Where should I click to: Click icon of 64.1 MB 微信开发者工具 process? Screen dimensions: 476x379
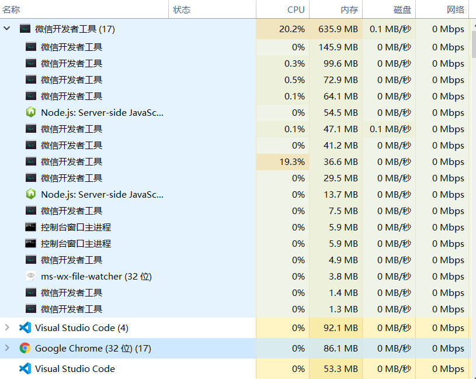pos(31,96)
